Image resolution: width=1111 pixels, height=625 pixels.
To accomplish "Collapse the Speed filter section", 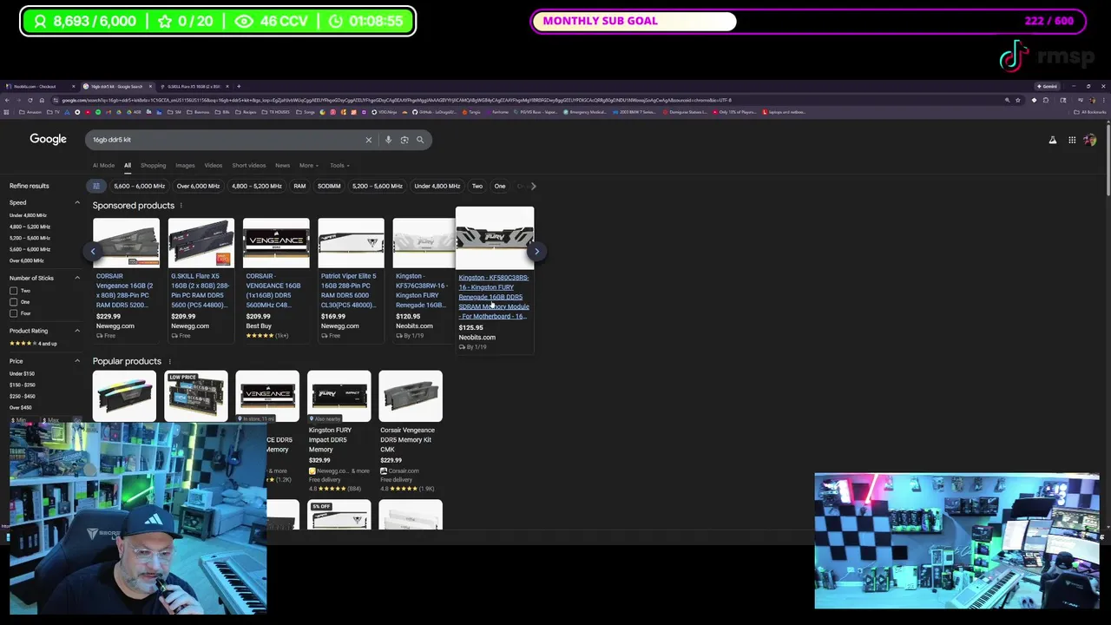I will [76, 202].
